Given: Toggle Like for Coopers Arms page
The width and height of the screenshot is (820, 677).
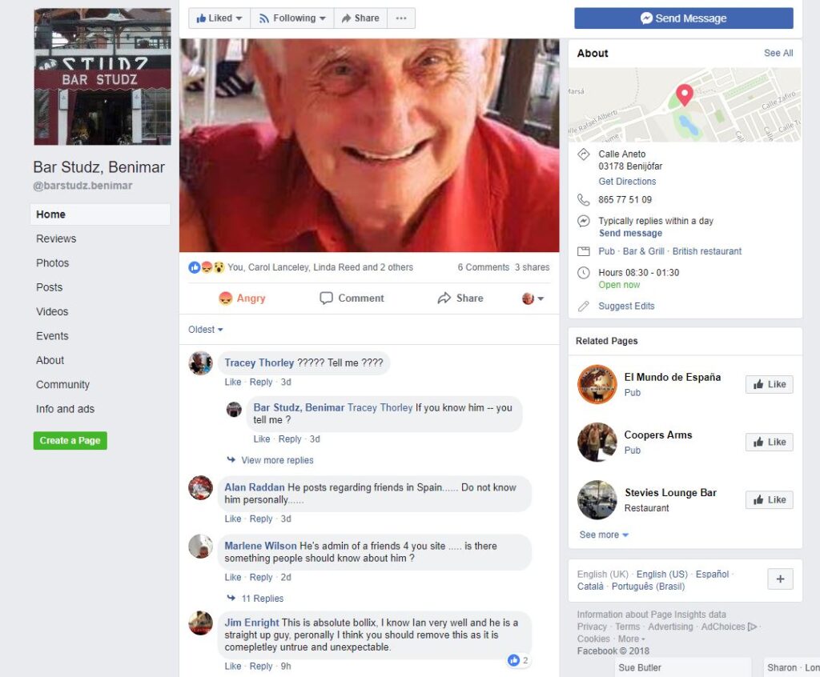Looking at the screenshot, I should (x=770, y=442).
